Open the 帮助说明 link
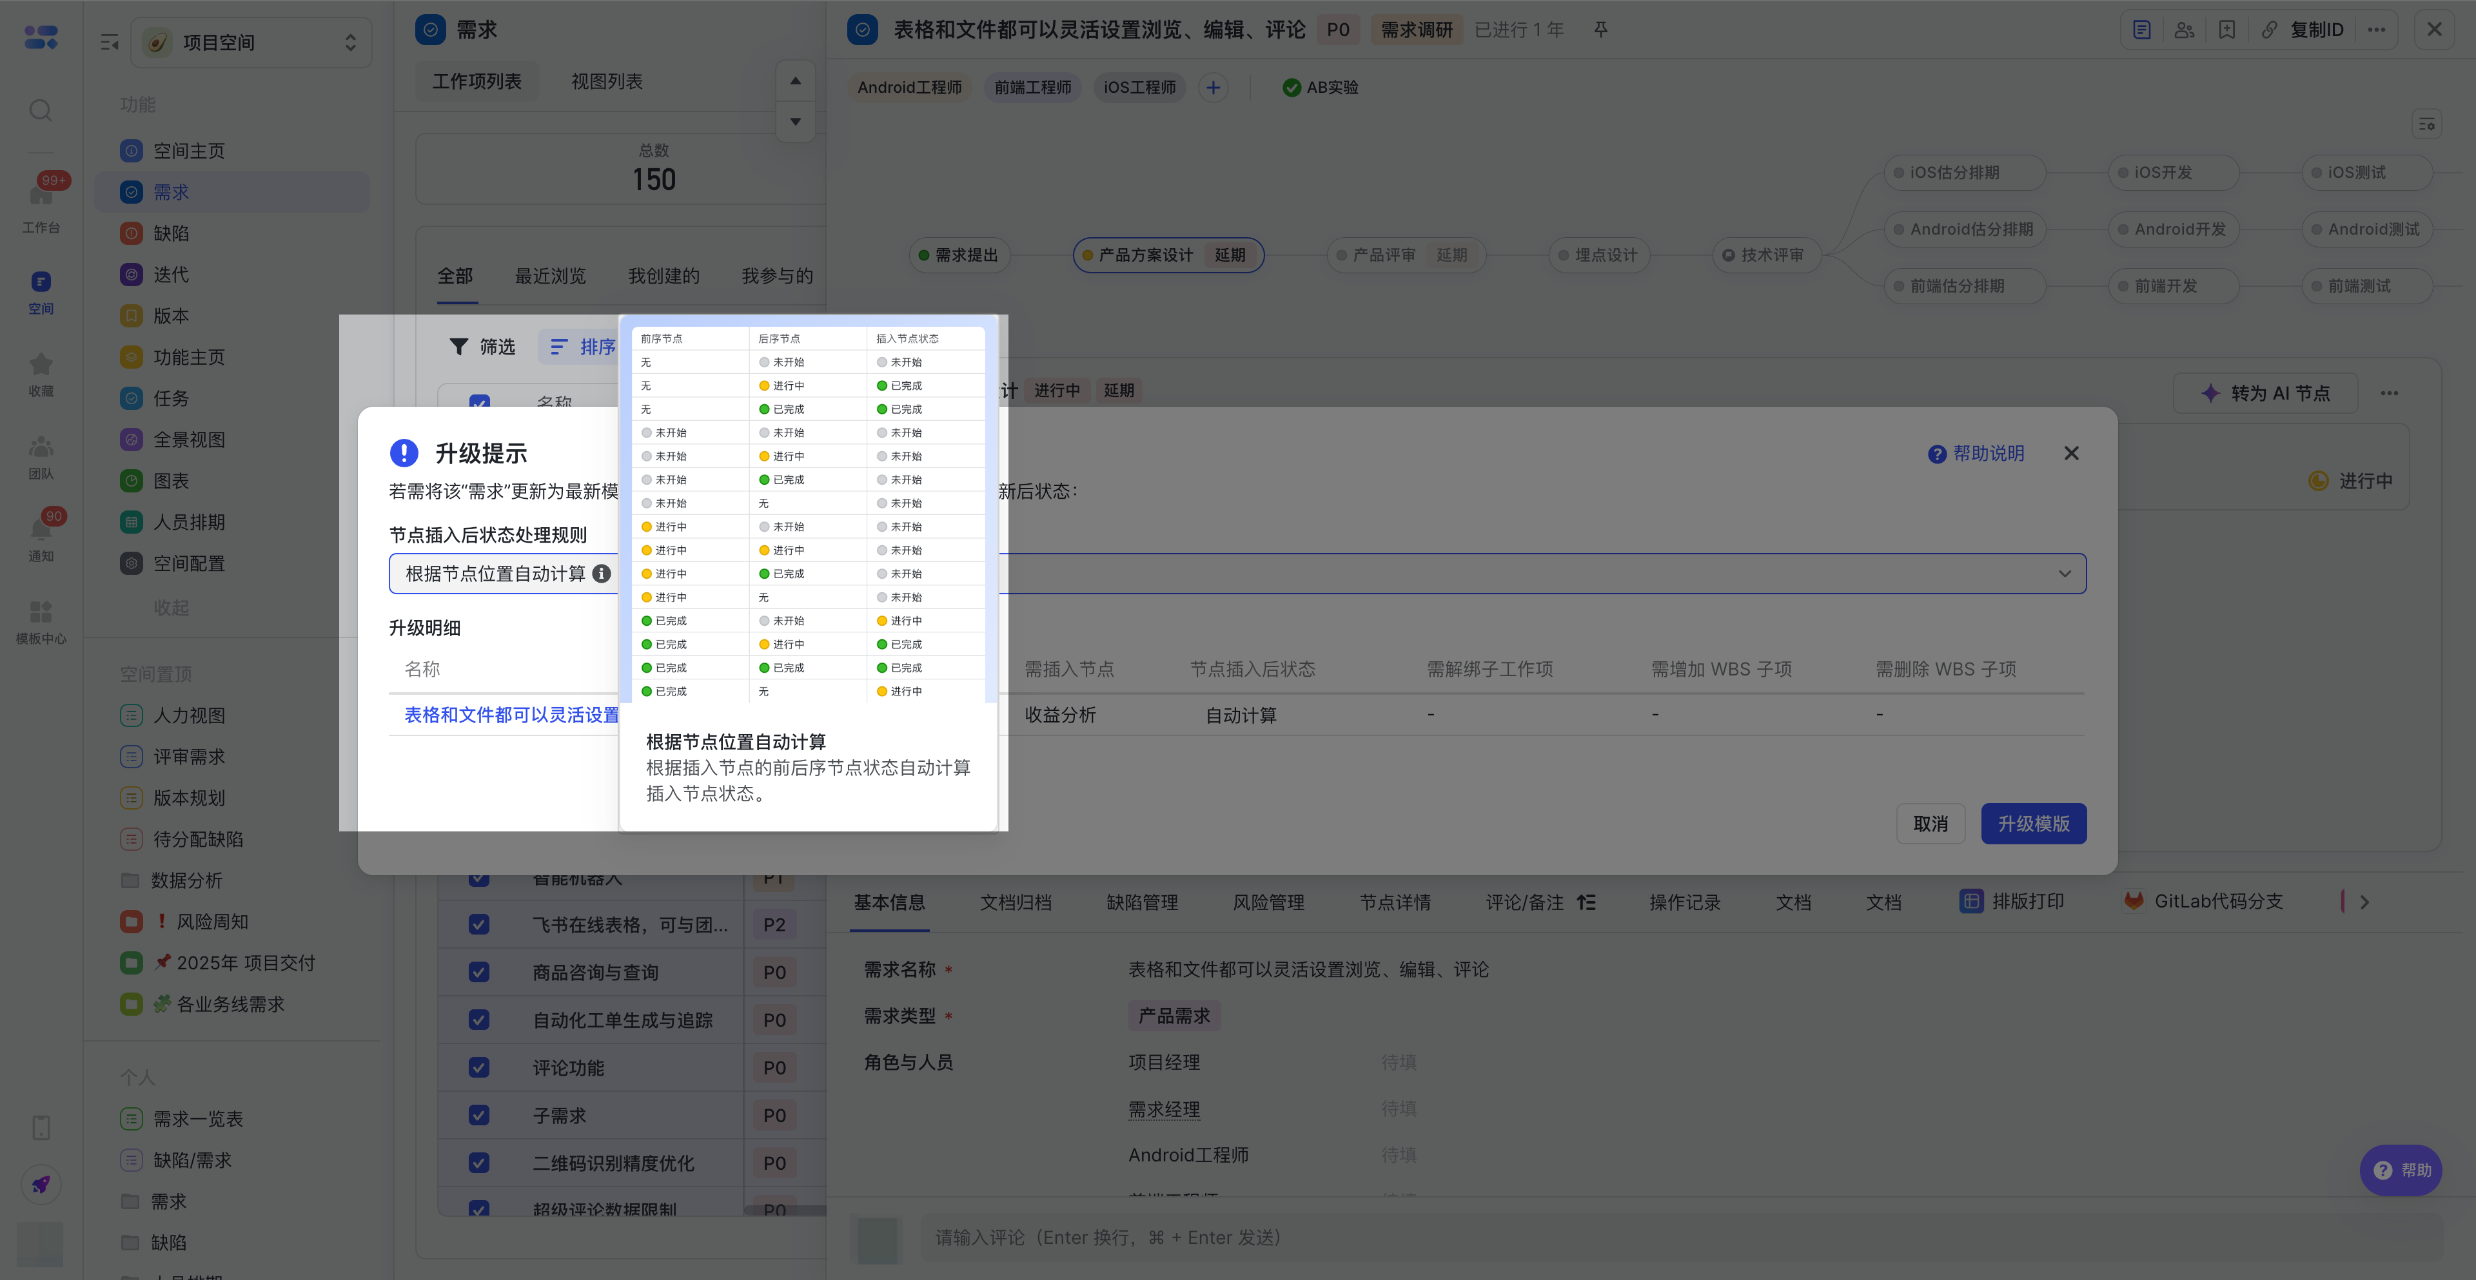Image resolution: width=2476 pixels, height=1280 pixels. 1976,454
